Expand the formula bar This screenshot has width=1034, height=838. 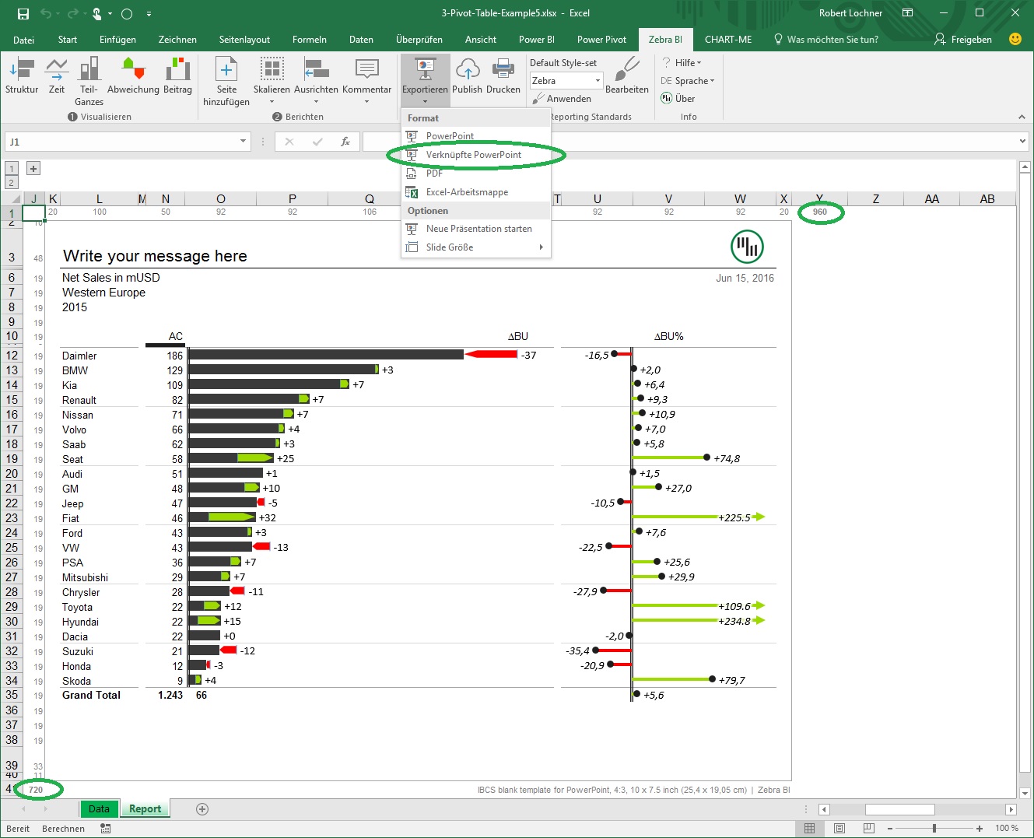[x=1023, y=142]
